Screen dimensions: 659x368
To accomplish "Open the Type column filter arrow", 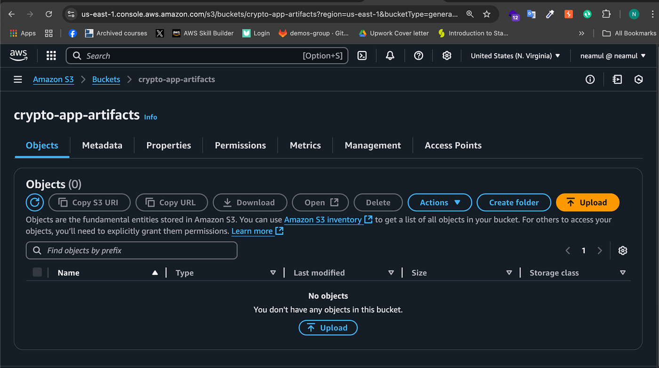I will click(x=273, y=272).
